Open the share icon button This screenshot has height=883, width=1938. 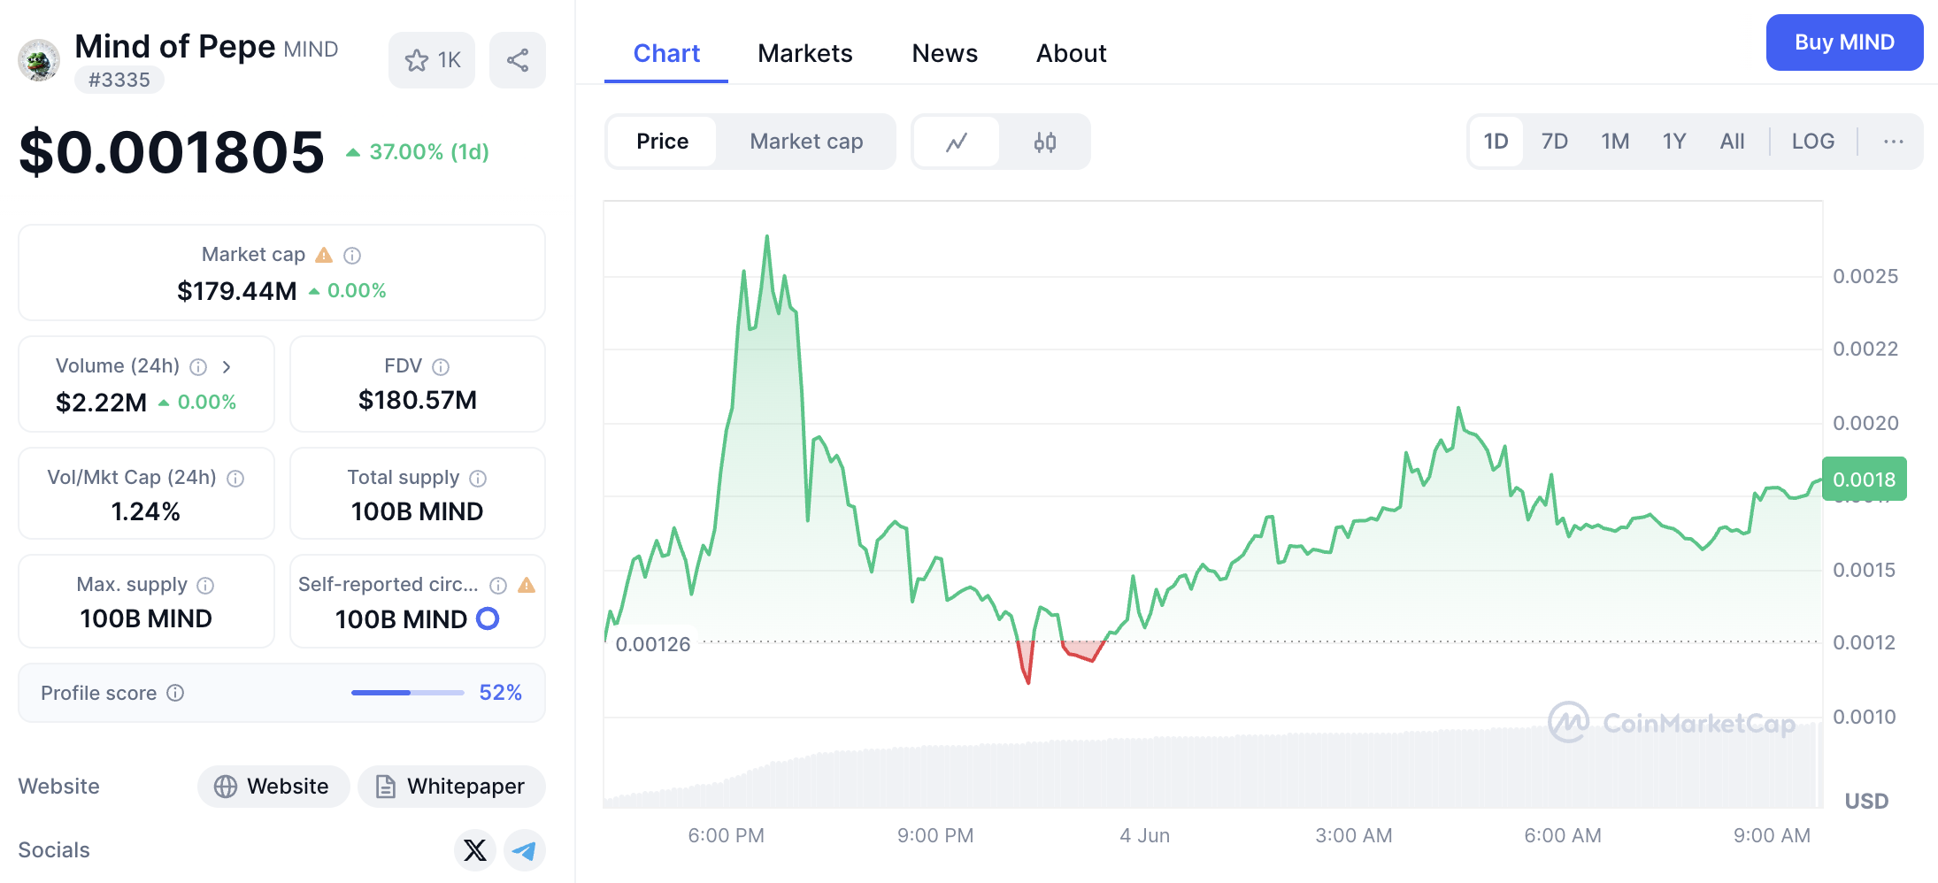[518, 60]
